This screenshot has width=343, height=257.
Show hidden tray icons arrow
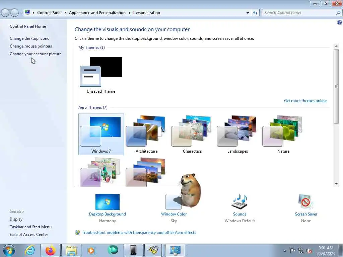[x=285, y=251]
